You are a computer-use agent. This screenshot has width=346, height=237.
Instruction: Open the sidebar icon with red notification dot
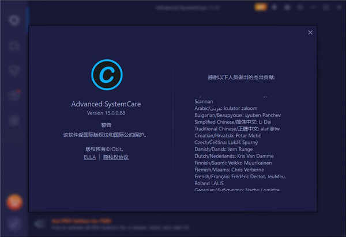[14, 95]
